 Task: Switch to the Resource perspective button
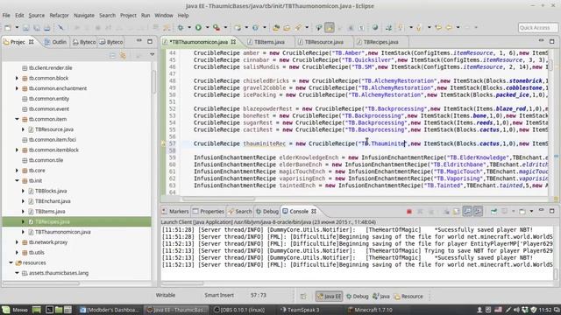point(408,296)
